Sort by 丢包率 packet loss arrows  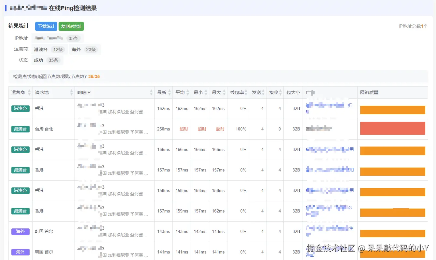tap(246, 92)
